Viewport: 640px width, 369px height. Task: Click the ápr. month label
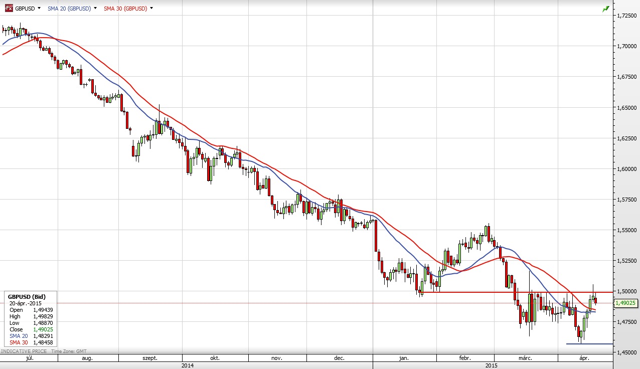tap(584, 358)
